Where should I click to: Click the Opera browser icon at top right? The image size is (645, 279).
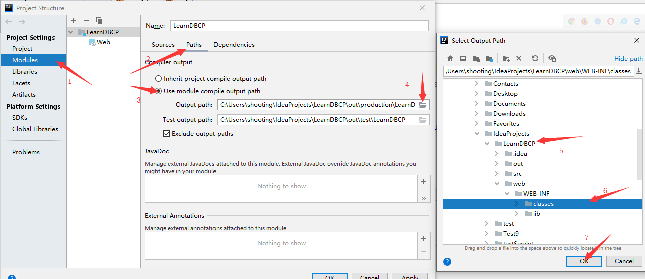[611, 21]
